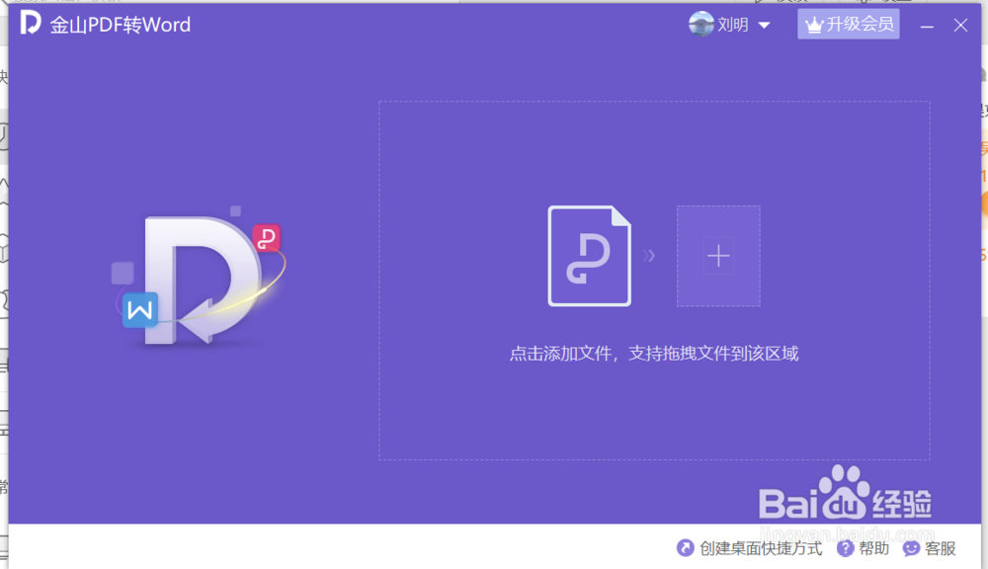This screenshot has width=988, height=569.
Task: Click the crown icon on upgrade button
Action: (814, 26)
